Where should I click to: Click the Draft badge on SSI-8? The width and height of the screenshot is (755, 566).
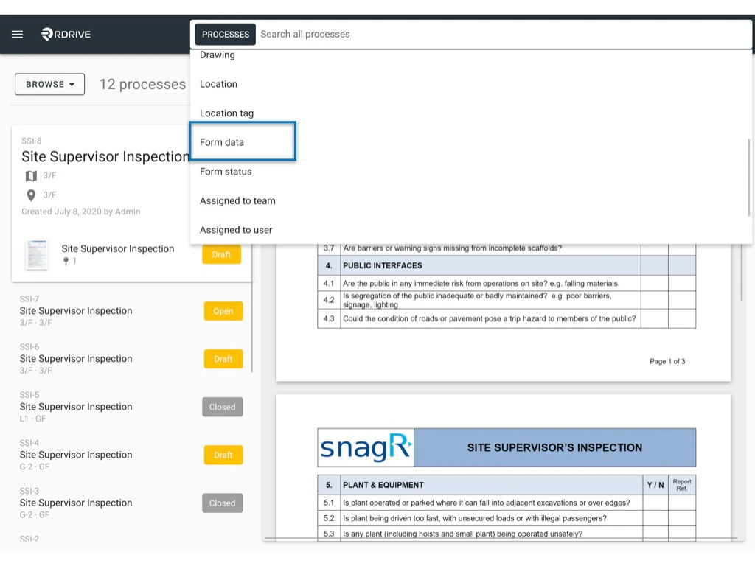(223, 254)
